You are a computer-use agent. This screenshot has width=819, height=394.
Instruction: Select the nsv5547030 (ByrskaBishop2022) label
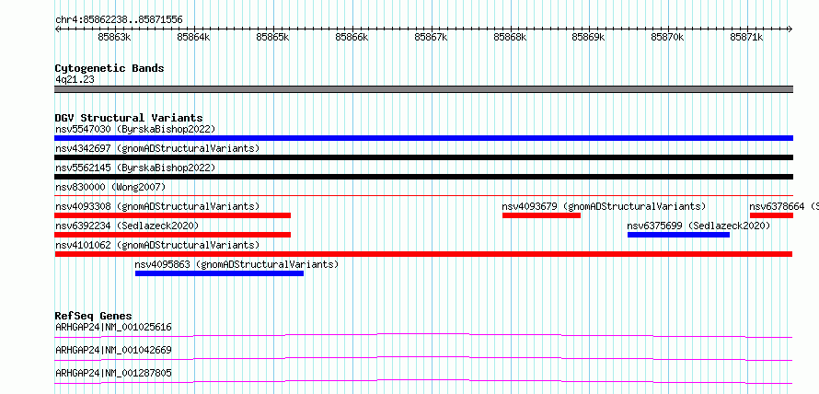point(135,129)
